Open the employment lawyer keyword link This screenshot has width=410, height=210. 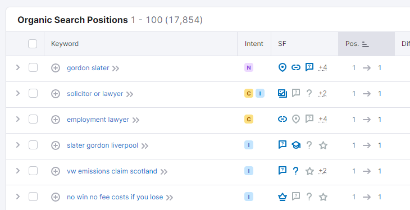(x=98, y=120)
